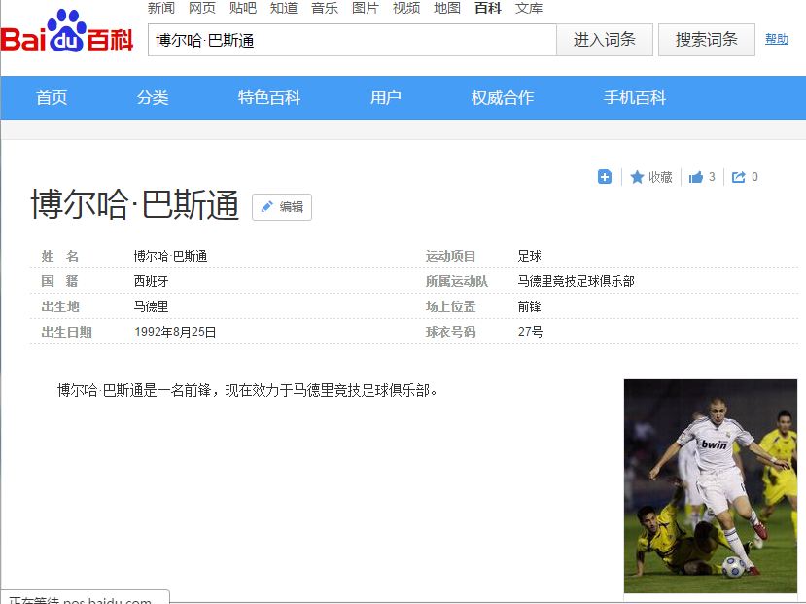Screen dimensions: 806x604
Task: Open 文库 in the top navigation
Action: pyautogui.click(x=529, y=8)
